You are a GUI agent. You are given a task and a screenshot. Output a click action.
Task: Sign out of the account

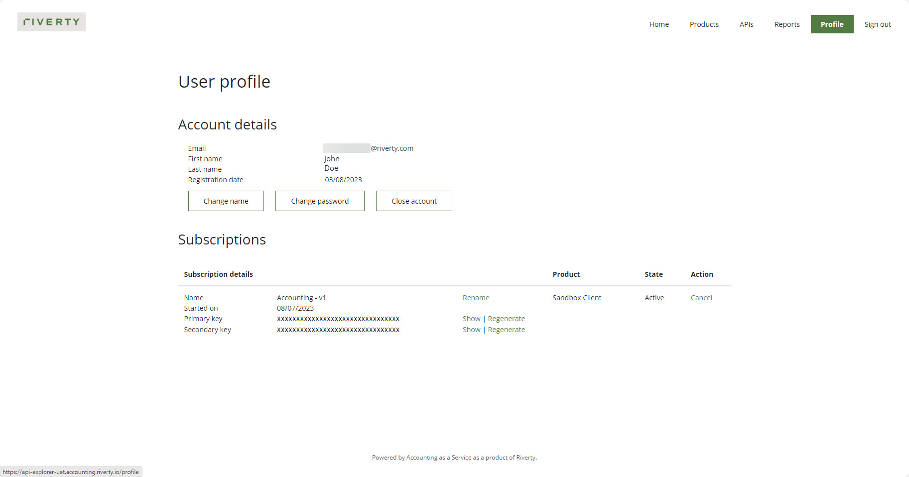coord(877,24)
